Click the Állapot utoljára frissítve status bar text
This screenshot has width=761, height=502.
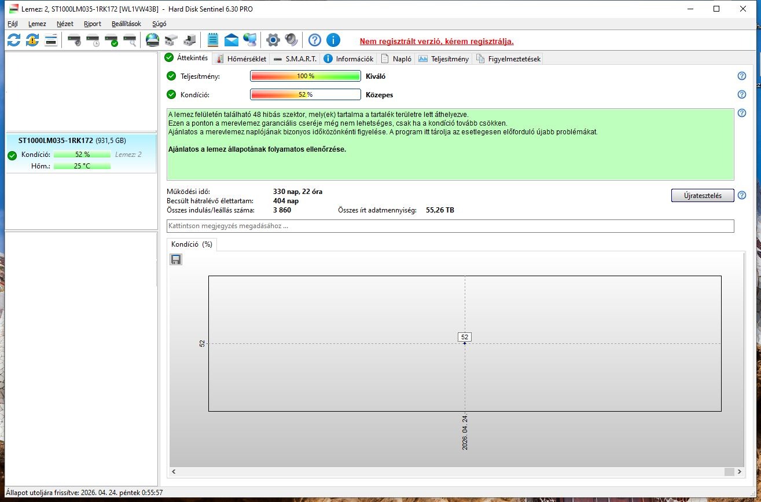(x=84, y=493)
